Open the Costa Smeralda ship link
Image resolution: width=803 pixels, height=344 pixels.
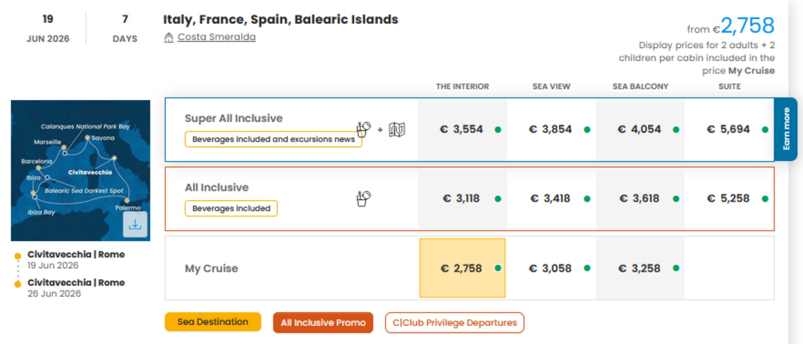216,37
